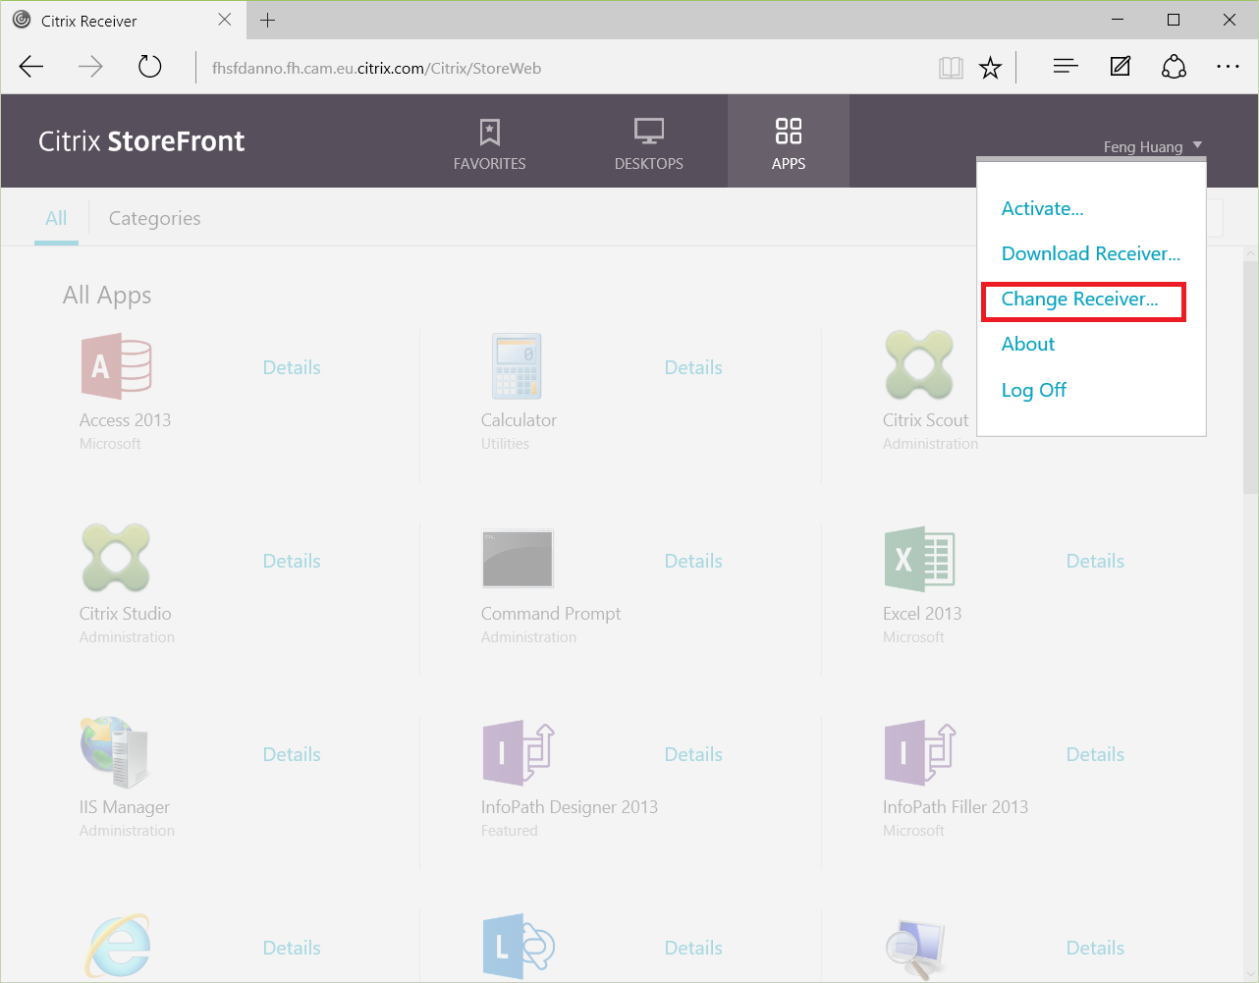The width and height of the screenshot is (1259, 983).
Task: Open the Favorites section in StoreFront
Action: pyautogui.click(x=489, y=142)
